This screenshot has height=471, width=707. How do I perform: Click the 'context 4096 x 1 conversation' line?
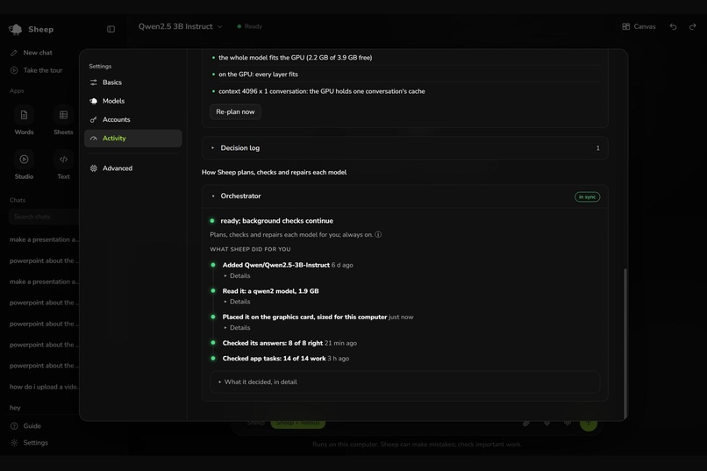pyautogui.click(x=322, y=91)
